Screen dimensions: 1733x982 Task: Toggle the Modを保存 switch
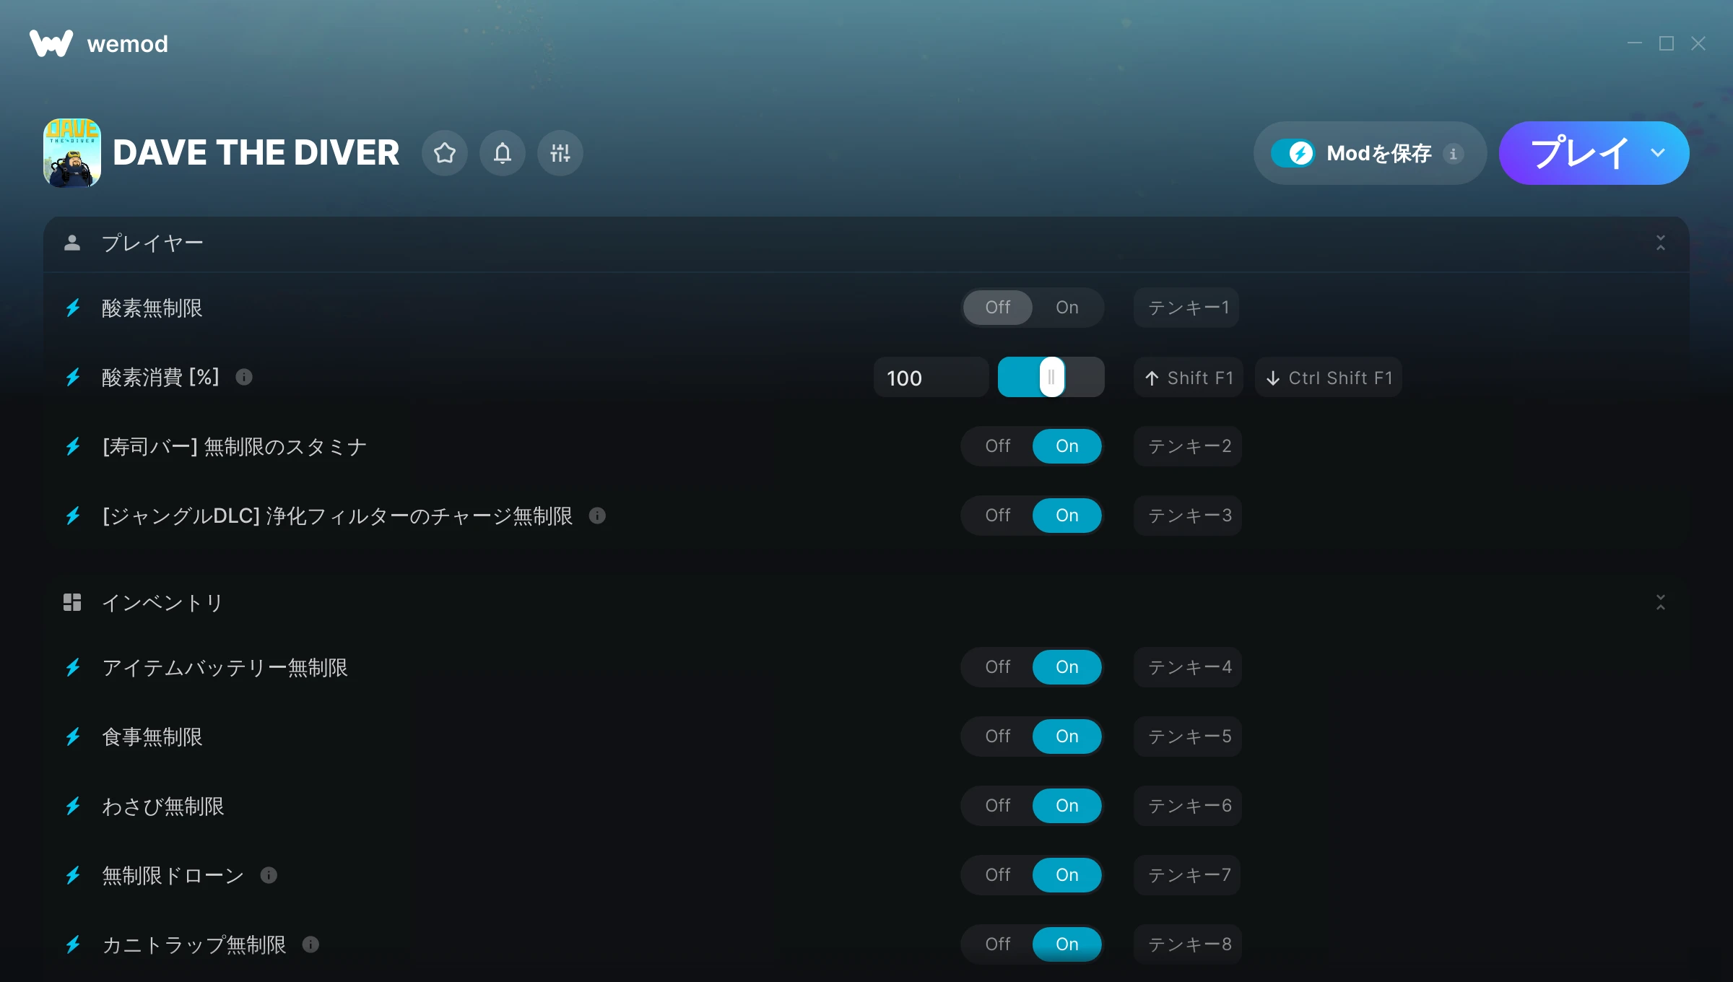tap(1294, 153)
